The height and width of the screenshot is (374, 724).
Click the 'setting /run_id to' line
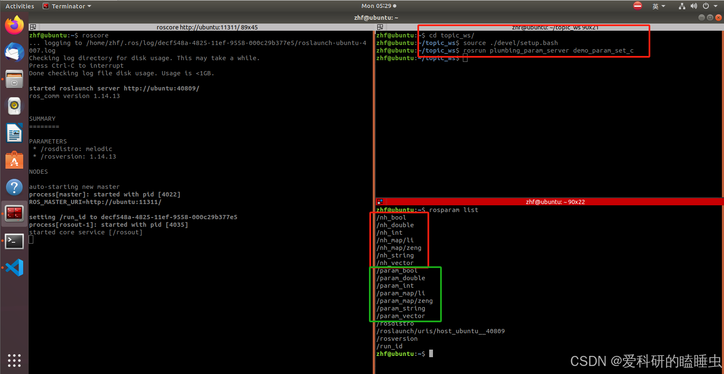tap(133, 217)
